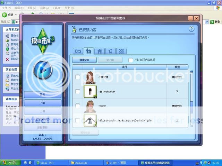Click the 小林安娜 sim portrait thumbnail

point(90,77)
